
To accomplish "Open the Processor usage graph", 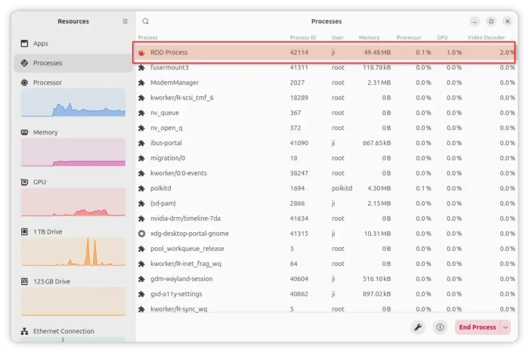I will point(73,103).
